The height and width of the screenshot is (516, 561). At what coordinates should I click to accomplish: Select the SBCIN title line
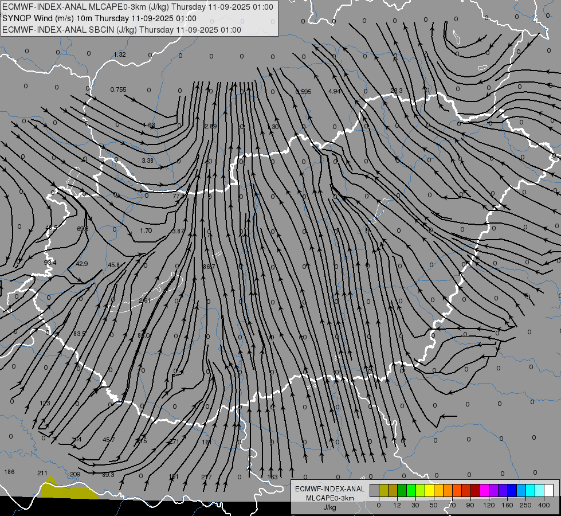(121, 30)
